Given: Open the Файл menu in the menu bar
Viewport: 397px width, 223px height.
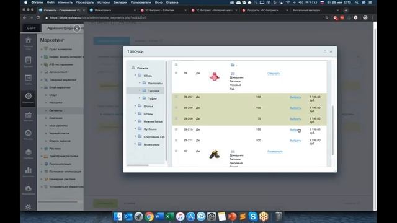Looking at the screenshot, I should (x=50, y=2).
